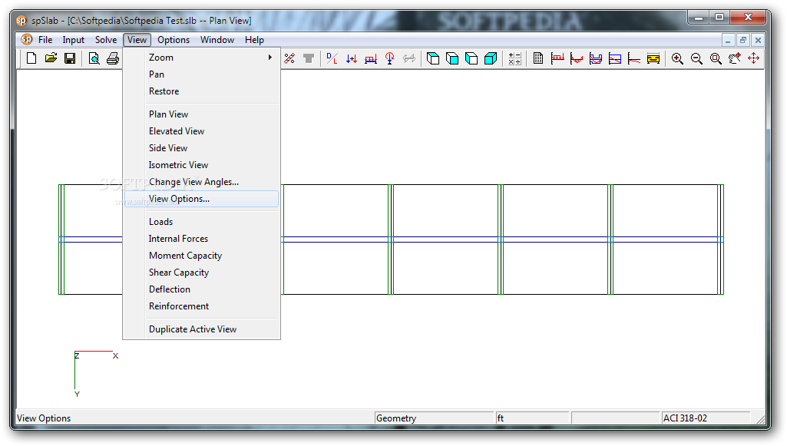Click the ACI 318-02 status bar field

point(706,418)
